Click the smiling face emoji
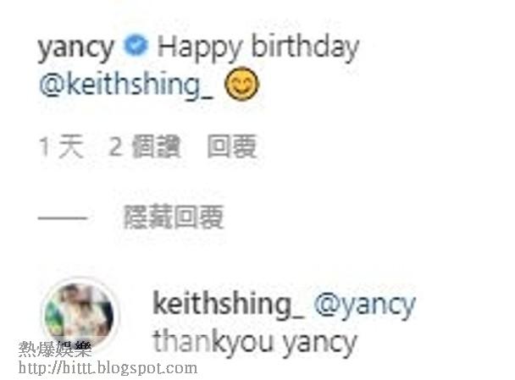The image size is (515, 380). [x=242, y=84]
